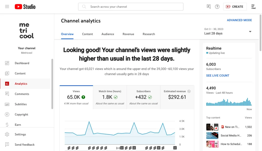Open Social Media H... video thumbnail
The width and height of the screenshot is (262, 151).
point(212,135)
